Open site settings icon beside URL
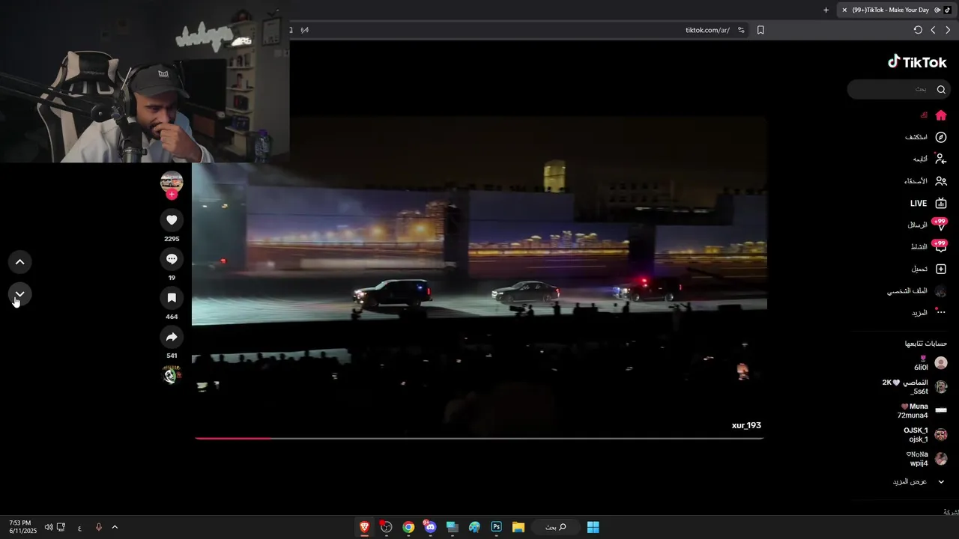Image resolution: width=959 pixels, height=539 pixels. coord(741,30)
